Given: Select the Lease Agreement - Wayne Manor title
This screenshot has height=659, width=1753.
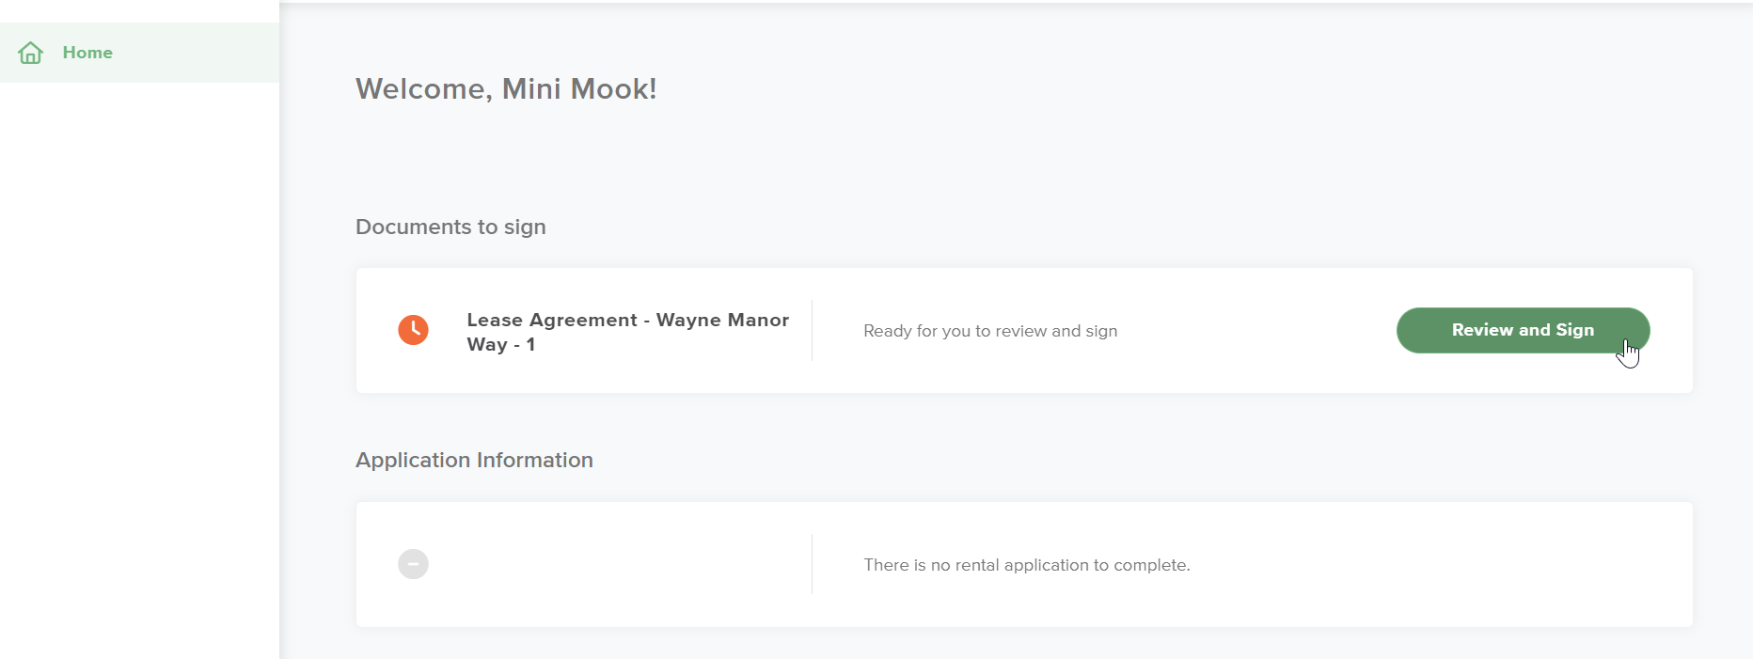Looking at the screenshot, I should tap(627, 321).
